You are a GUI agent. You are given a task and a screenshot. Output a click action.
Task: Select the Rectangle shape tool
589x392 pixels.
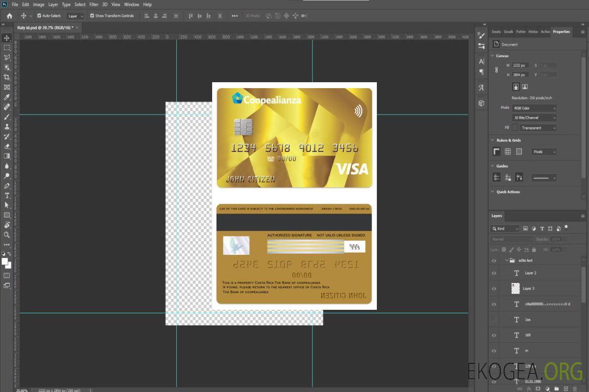(7, 215)
